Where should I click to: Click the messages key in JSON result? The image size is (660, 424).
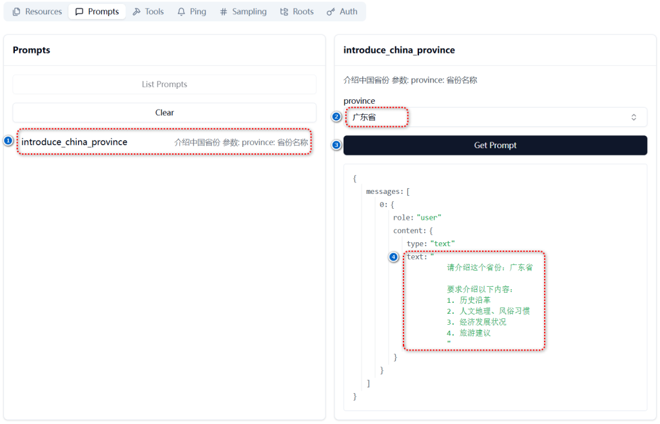[x=385, y=191]
